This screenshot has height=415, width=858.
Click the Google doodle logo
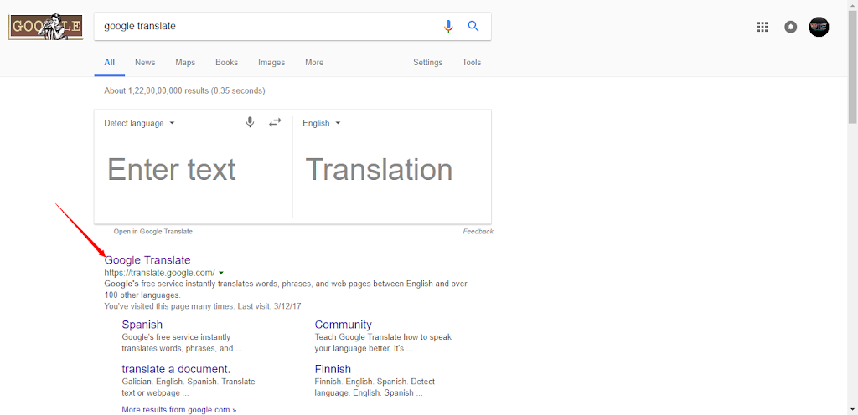44,27
